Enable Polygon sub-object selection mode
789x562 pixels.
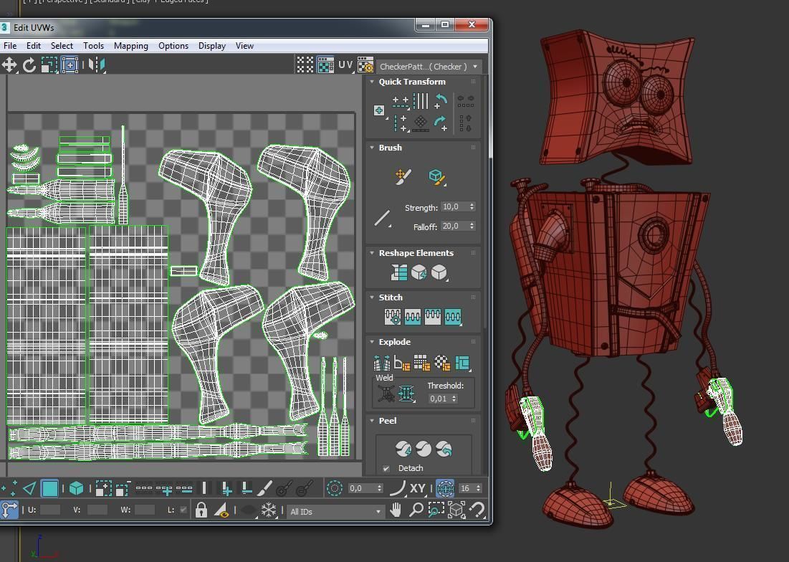coord(49,489)
